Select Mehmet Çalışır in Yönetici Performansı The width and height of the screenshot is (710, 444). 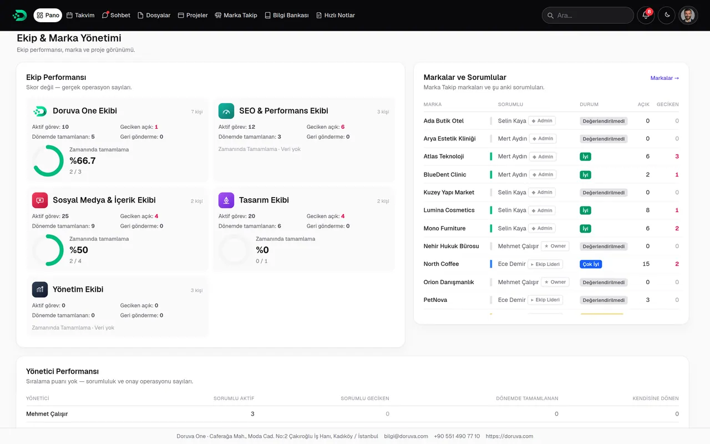pos(47,414)
